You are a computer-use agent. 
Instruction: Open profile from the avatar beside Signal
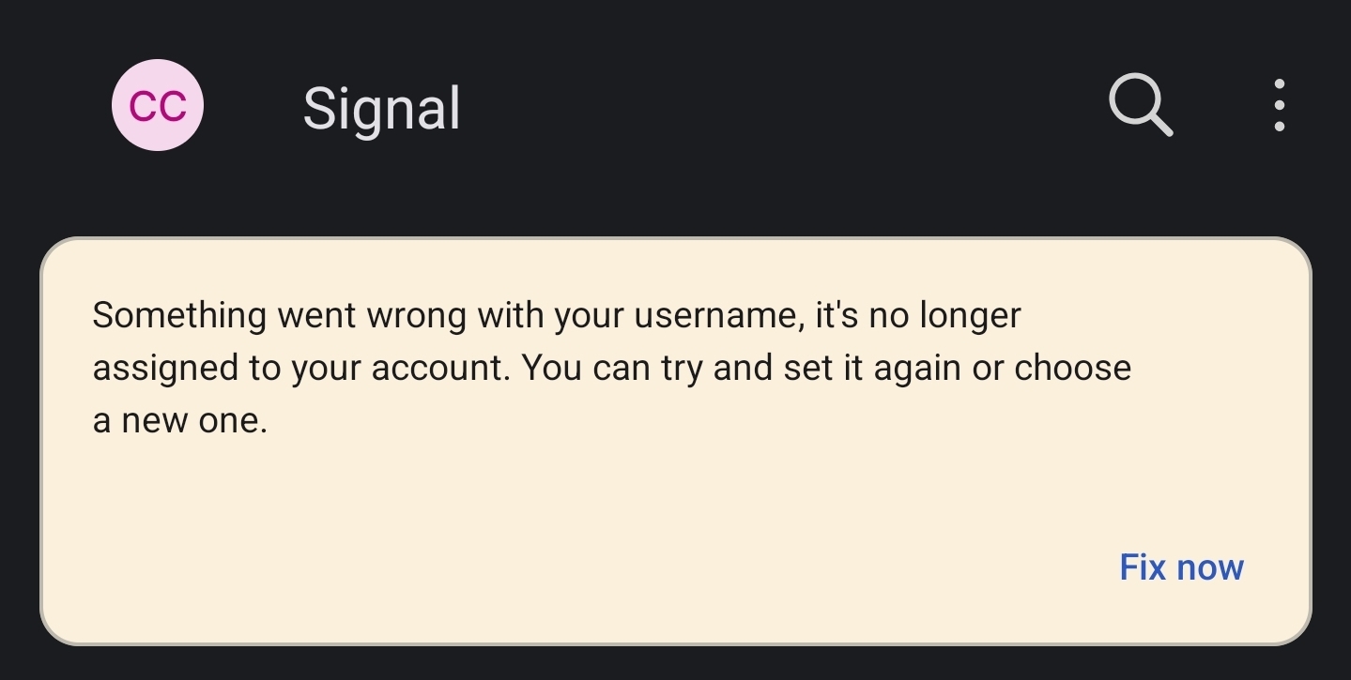coord(158,105)
